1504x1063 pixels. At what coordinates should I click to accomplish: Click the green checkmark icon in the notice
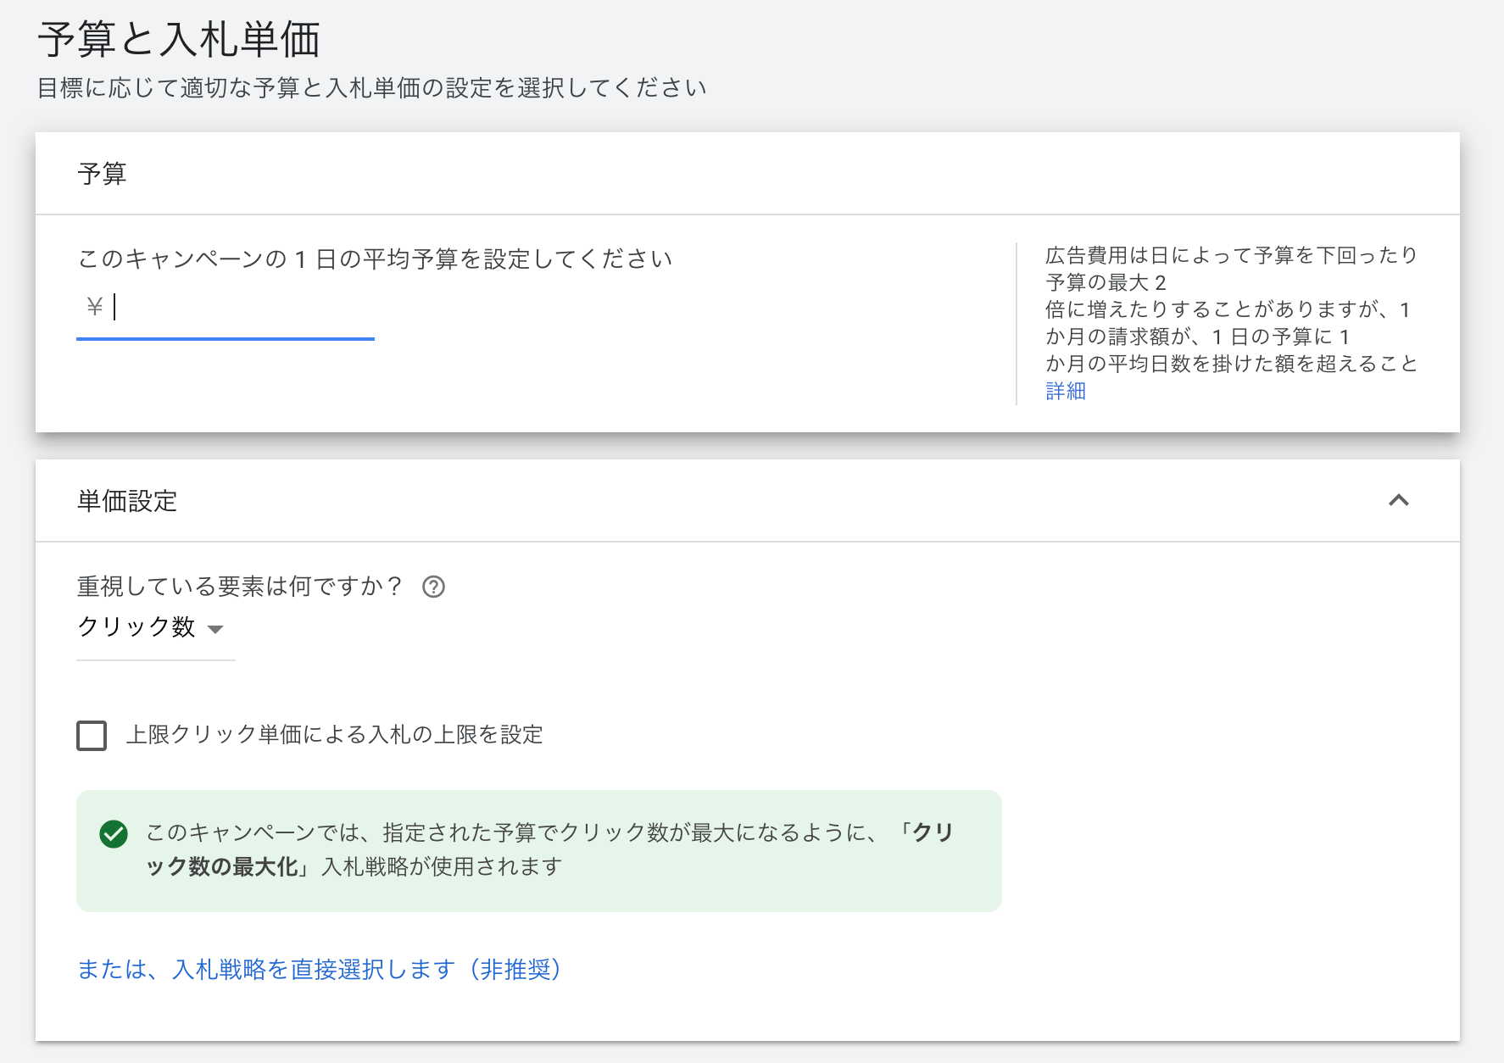point(114,834)
